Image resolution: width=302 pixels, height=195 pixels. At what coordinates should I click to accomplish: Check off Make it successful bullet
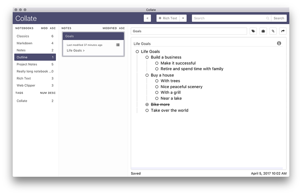click(157, 63)
